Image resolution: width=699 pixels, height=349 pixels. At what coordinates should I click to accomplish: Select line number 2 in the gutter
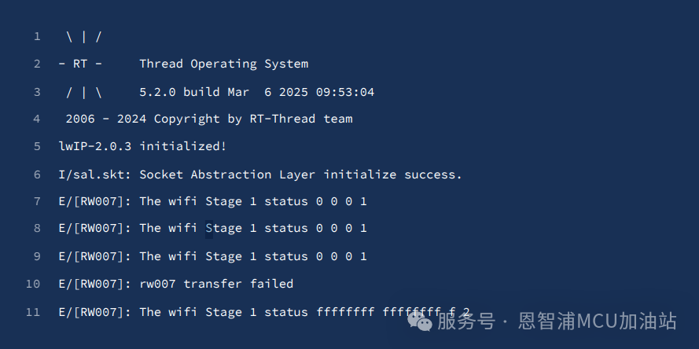[x=37, y=64]
